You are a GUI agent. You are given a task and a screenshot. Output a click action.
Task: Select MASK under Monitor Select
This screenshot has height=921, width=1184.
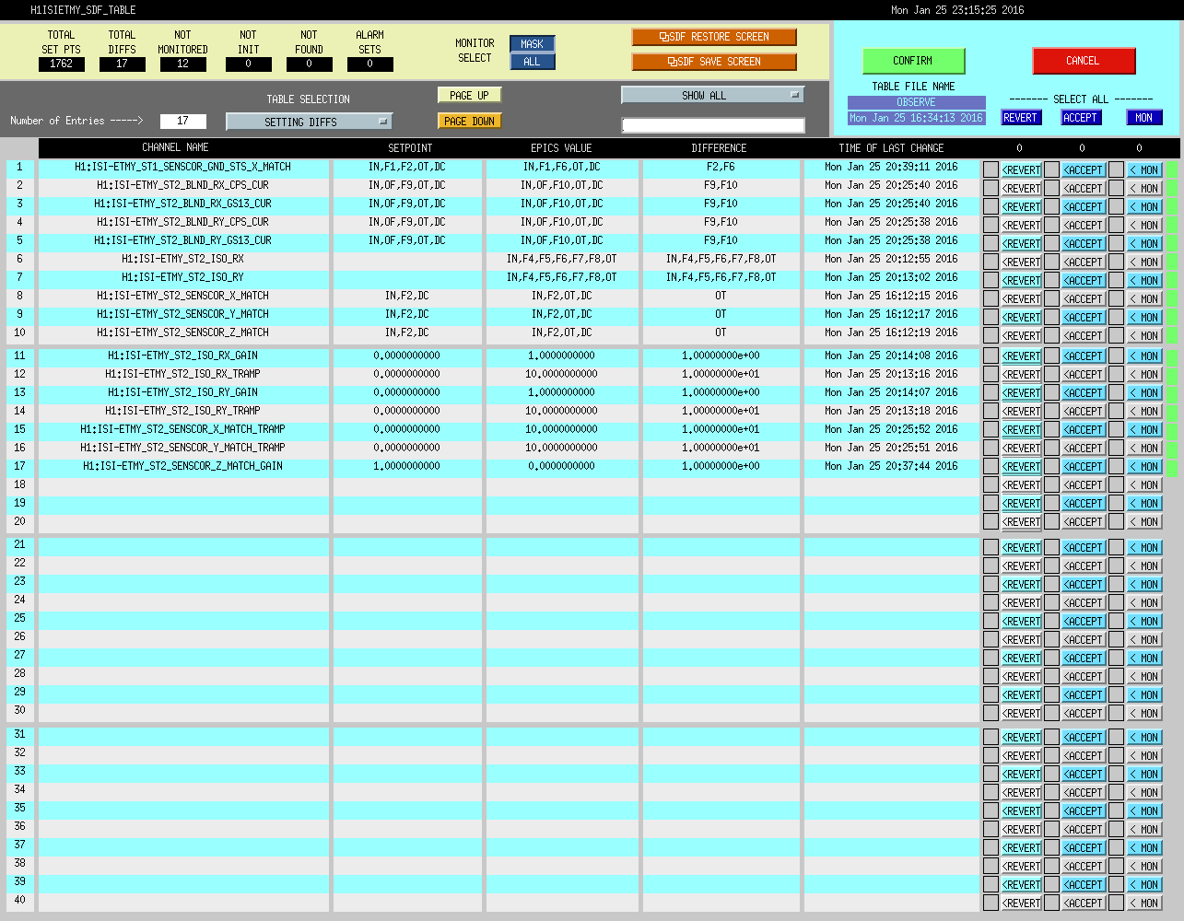[x=533, y=43]
